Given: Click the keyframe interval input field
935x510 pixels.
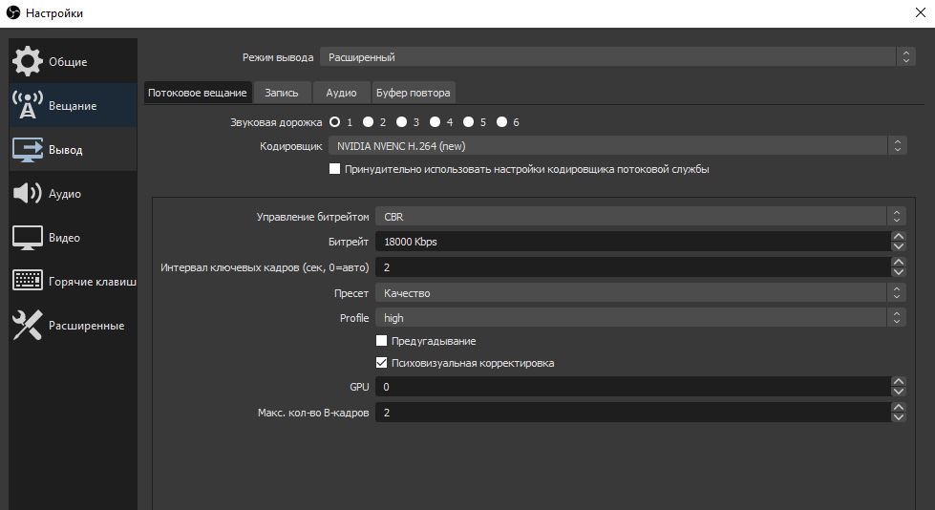Looking at the screenshot, I should click(x=630, y=267).
